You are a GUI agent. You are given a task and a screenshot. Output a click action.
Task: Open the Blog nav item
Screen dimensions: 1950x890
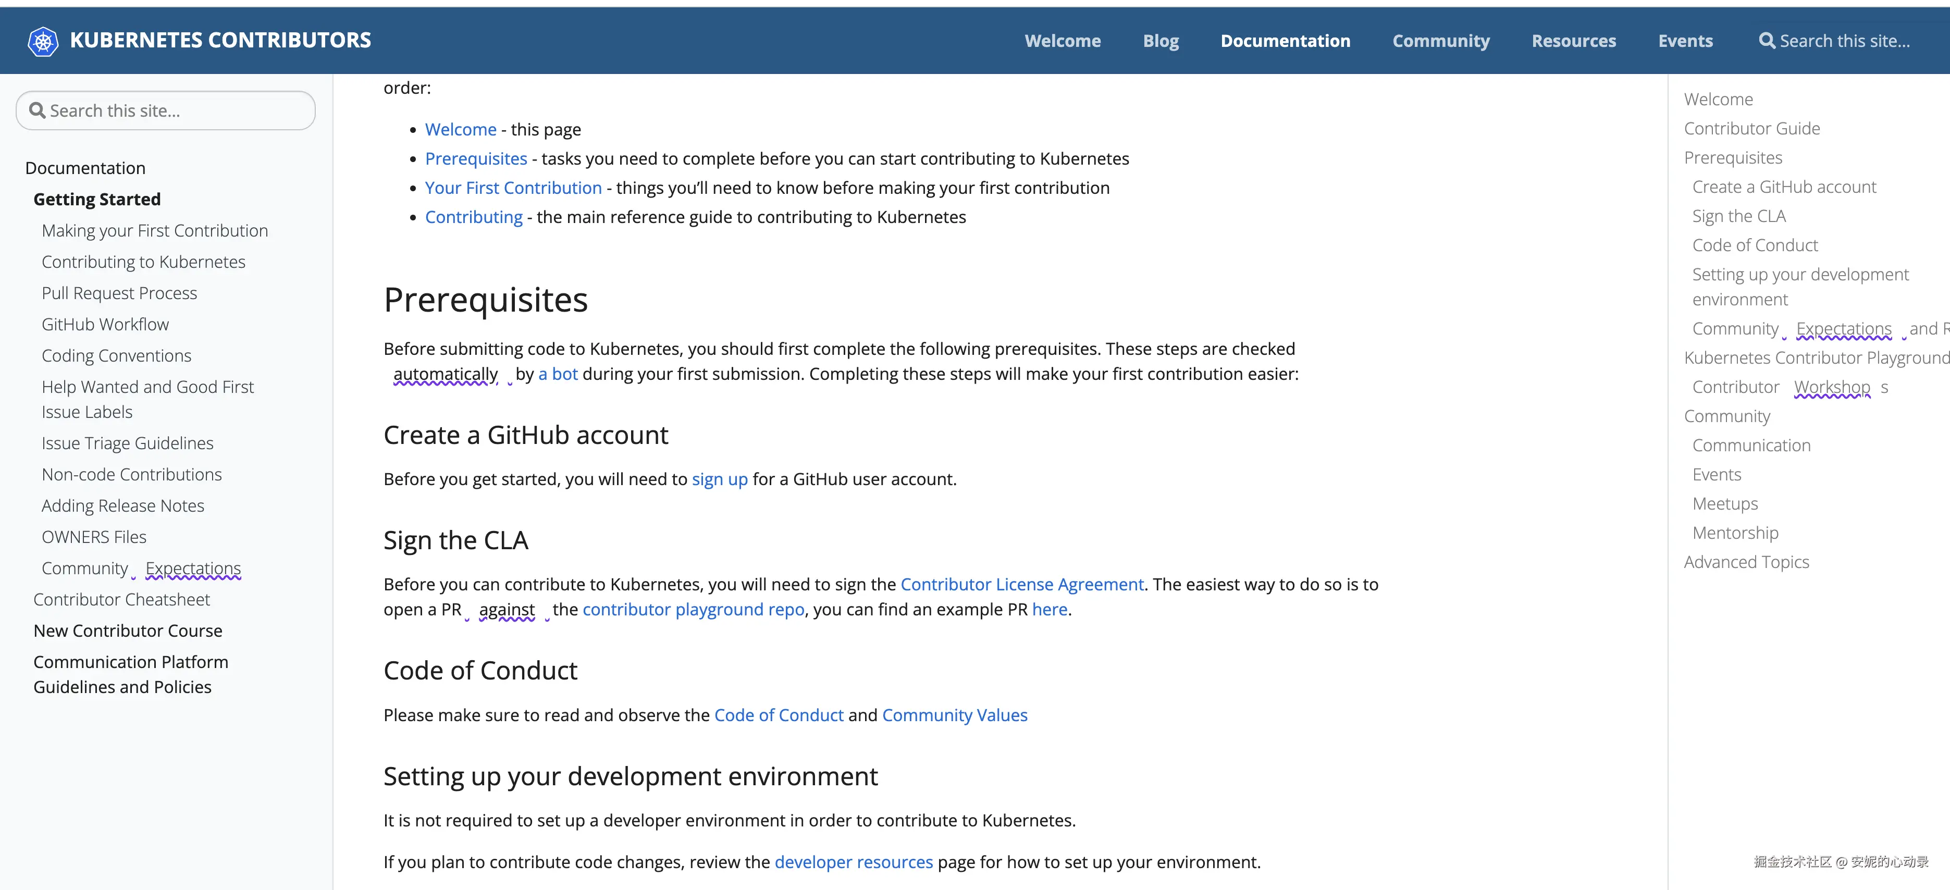coord(1161,41)
